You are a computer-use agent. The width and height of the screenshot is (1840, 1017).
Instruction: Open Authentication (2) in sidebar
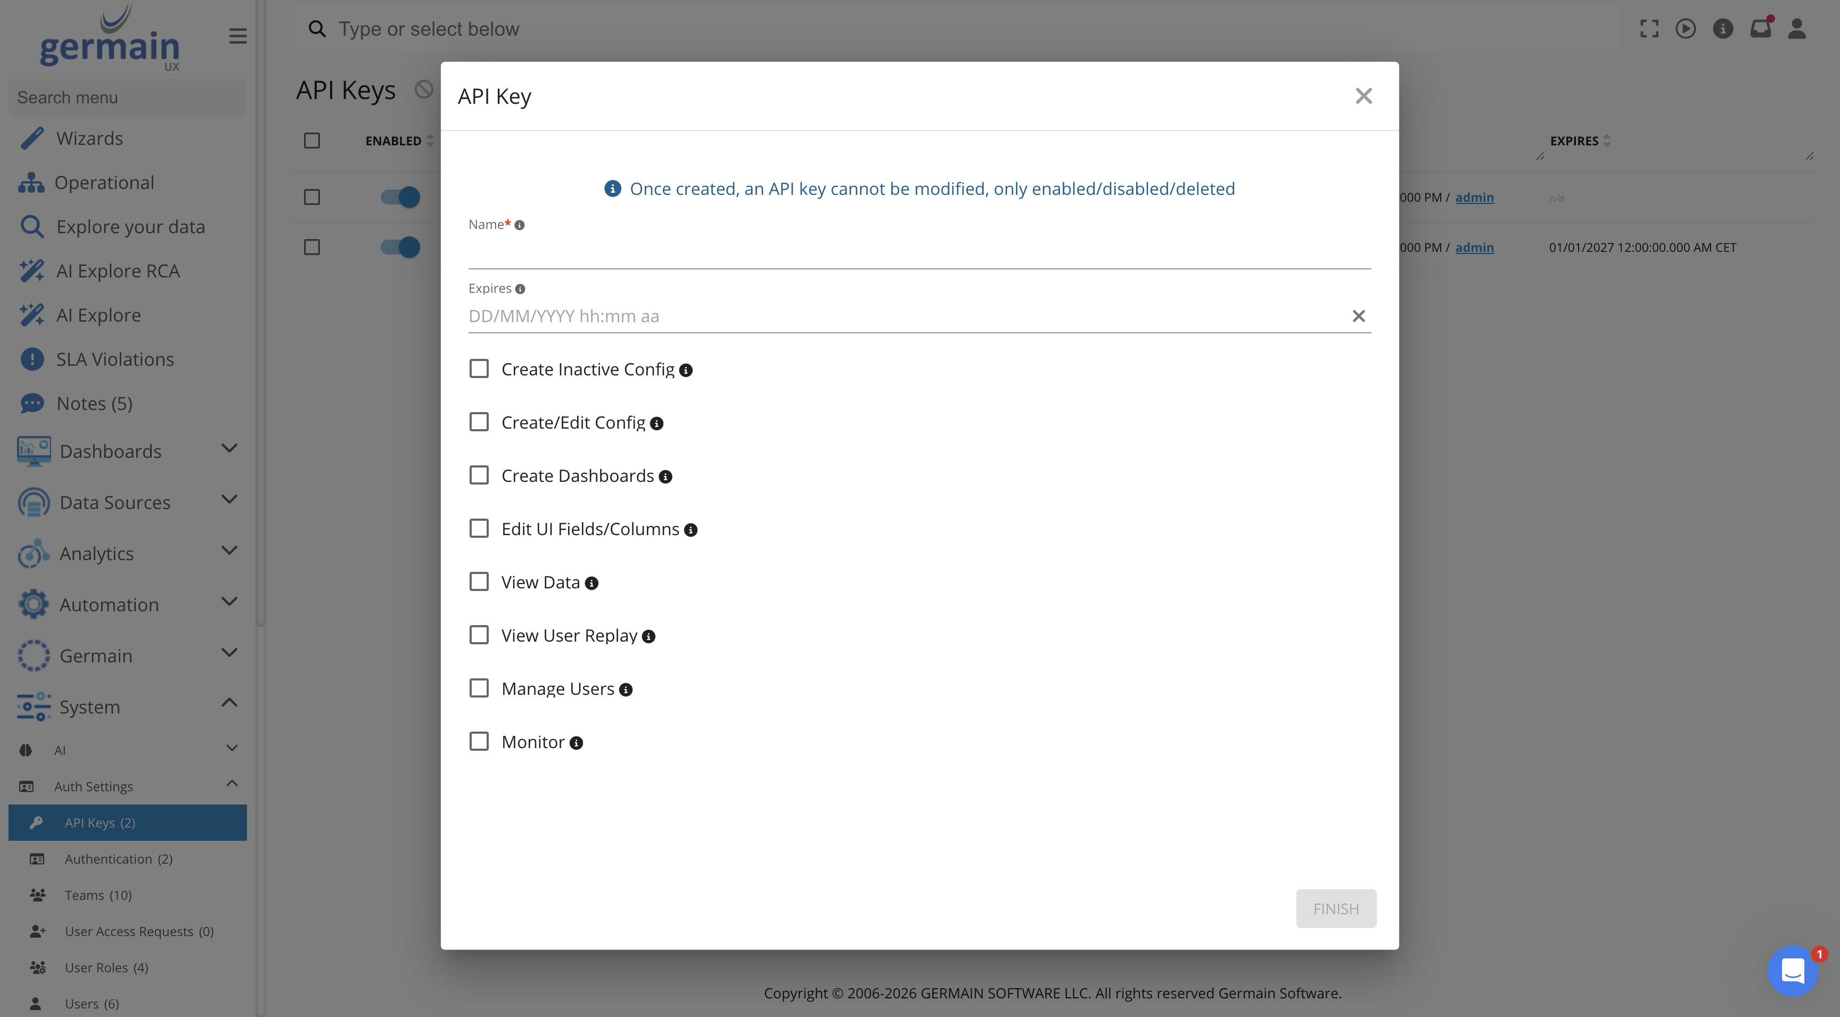tap(119, 859)
